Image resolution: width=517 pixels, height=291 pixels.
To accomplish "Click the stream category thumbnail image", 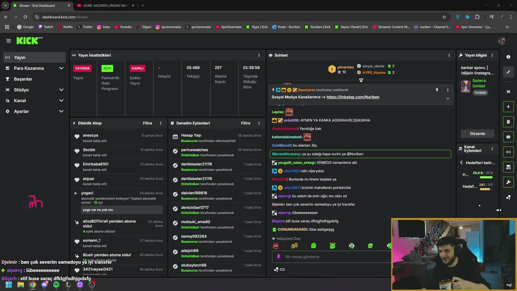I will tap(466, 86).
